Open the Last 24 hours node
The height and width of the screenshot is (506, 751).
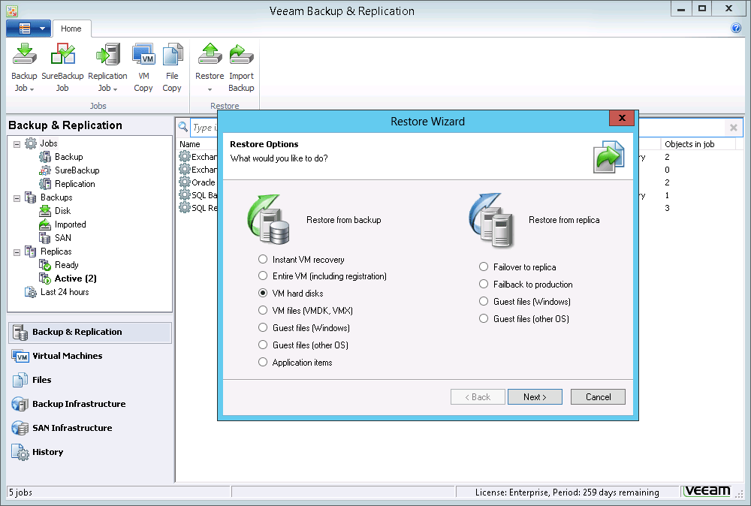(65, 292)
